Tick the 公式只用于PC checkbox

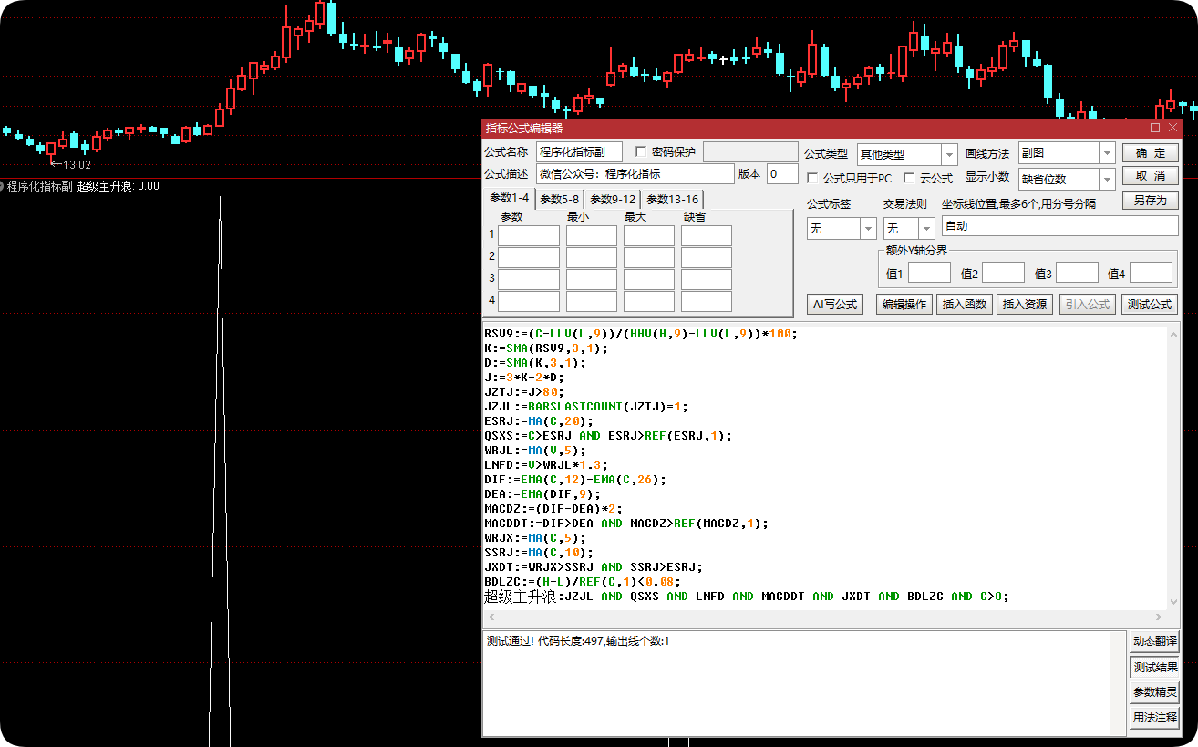[x=812, y=178]
